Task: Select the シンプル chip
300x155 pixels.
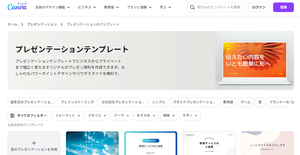Action: click(158, 102)
